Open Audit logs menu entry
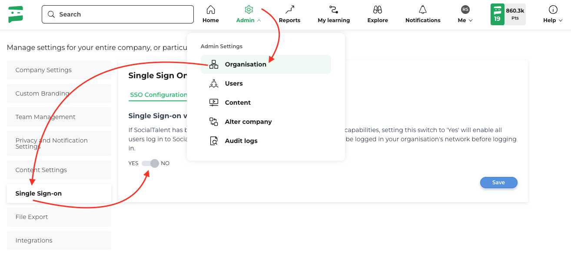The image size is (571, 256). pos(266,141)
